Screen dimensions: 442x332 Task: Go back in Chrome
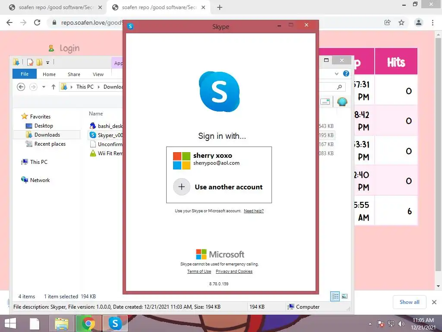coord(9,22)
